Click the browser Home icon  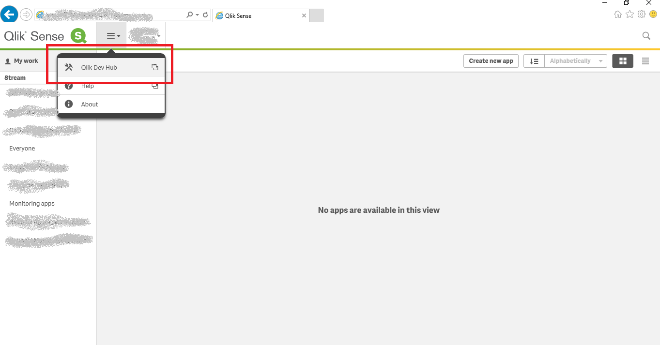tap(618, 14)
